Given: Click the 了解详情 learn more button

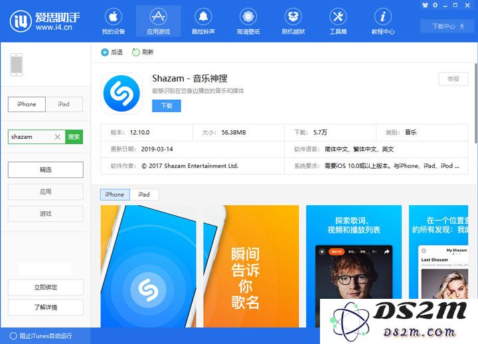Looking at the screenshot, I should 45,307.
